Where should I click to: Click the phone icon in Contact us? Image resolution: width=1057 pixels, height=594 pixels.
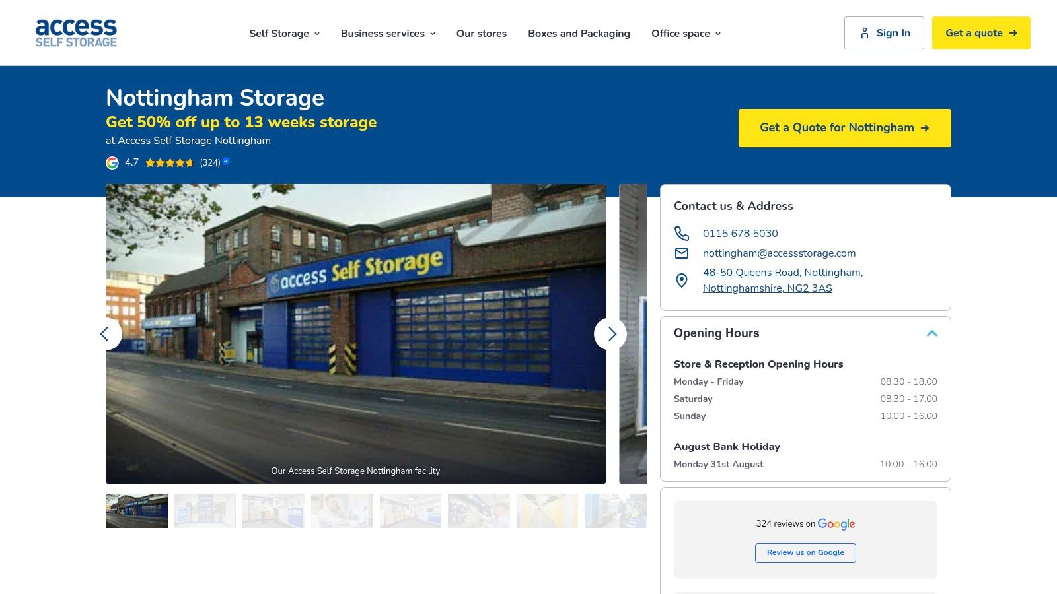point(682,234)
